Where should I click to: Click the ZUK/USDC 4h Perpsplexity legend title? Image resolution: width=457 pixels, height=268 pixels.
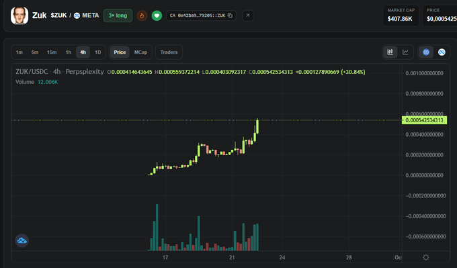[x=59, y=72]
